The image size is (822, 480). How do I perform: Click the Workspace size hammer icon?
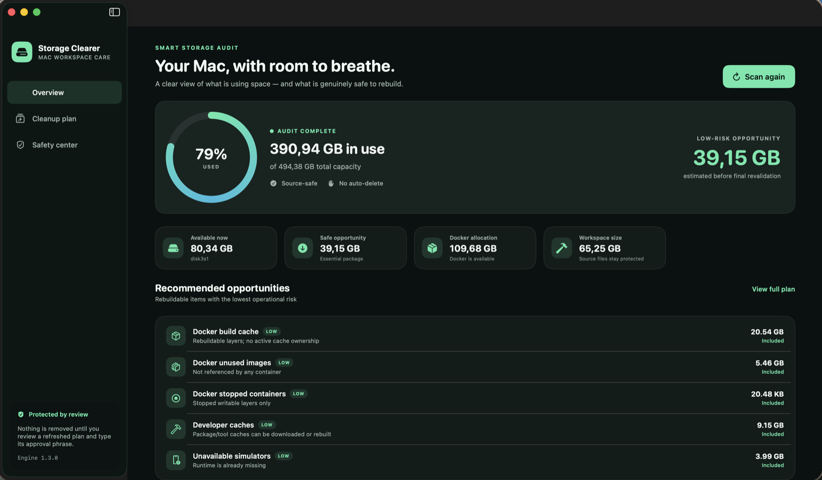coord(562,248)
